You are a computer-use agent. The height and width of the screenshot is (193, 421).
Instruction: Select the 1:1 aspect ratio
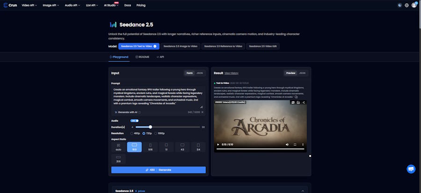tap(166, 147)
